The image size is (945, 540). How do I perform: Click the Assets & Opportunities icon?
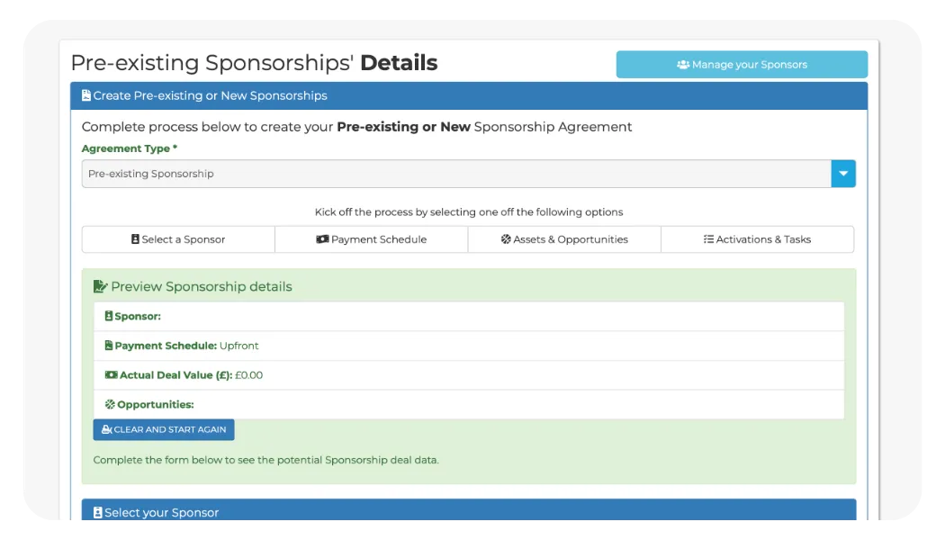click(x=506, y=239)
